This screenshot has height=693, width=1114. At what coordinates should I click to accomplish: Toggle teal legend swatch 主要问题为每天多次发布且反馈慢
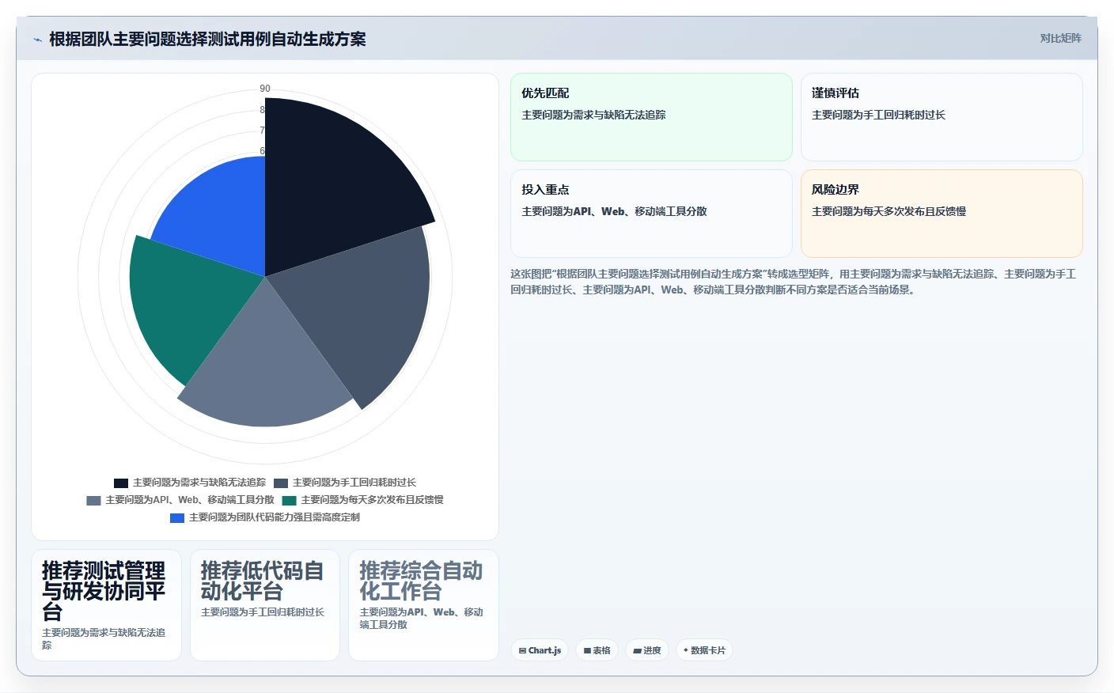click(289, 500)
